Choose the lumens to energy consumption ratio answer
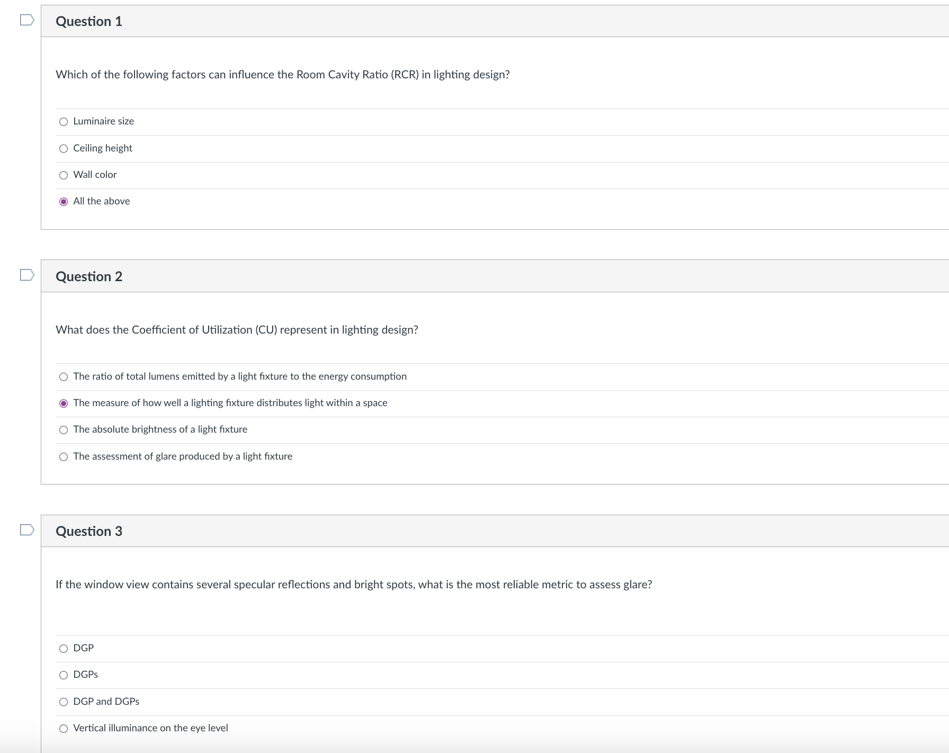 click(x=64, y=377)
